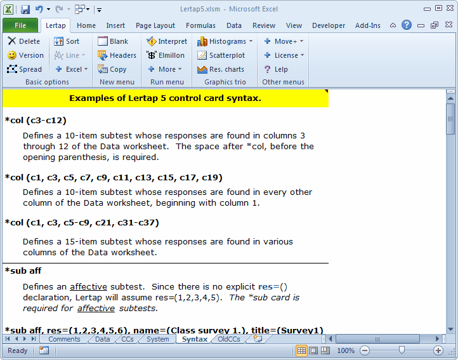458x360 pixels.
Task: Open the Excel dropdown in Basic options
Action: [86, 69]
